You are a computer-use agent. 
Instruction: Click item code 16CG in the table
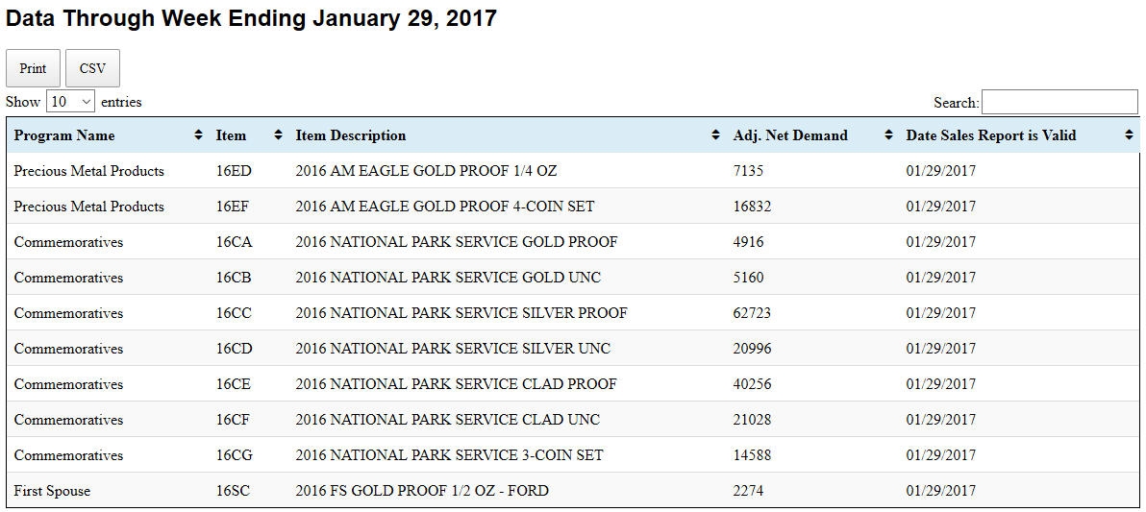pos(235,455)
